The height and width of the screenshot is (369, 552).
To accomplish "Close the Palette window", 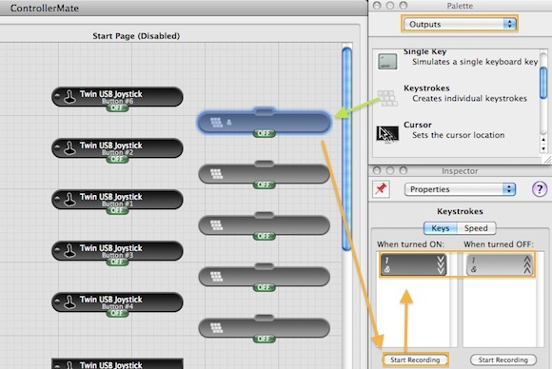I will click(377, 6).
